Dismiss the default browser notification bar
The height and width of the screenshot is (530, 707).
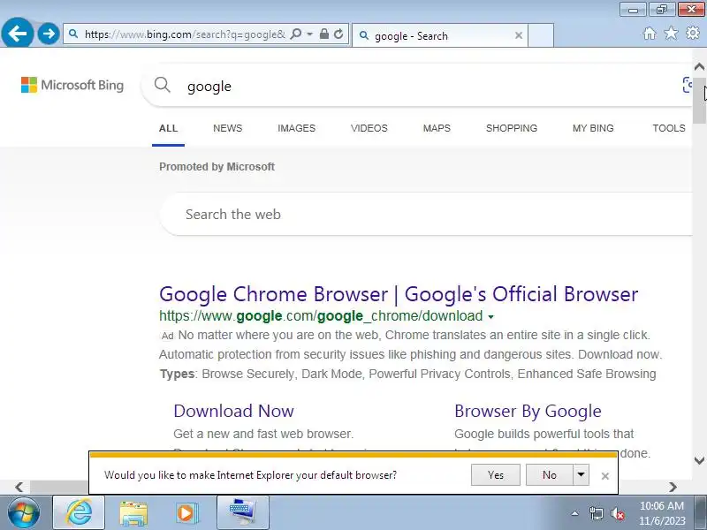pyautogui.click(x=605, y=476)
